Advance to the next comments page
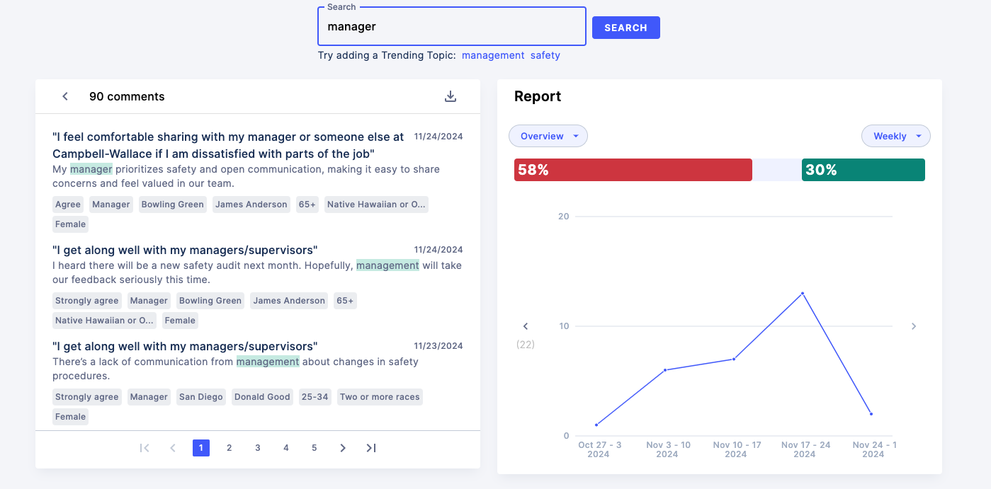The height and width of the screenshot is (489, 991). pos(343,448)
